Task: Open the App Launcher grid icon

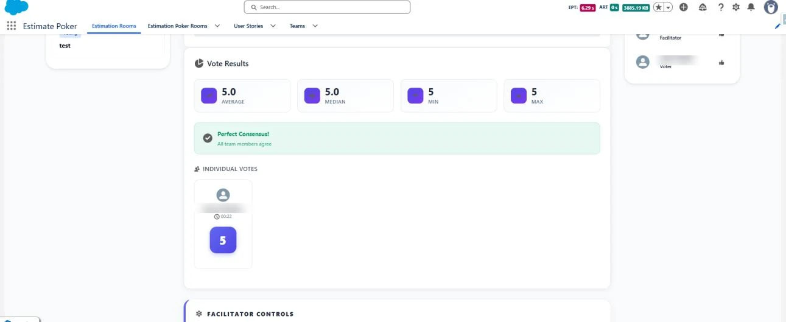Action: click(x=11, y=26)
